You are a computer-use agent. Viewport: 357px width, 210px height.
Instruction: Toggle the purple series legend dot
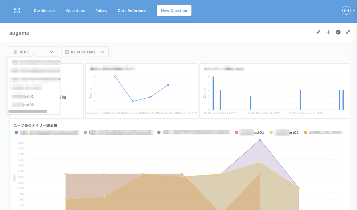(x=159, y=132)
